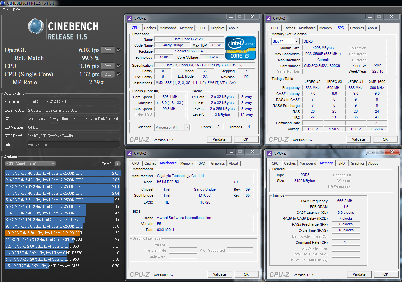Click the OS field showing Windows 7
Viewport: 402px width, 282px height.
coord(73,119)
